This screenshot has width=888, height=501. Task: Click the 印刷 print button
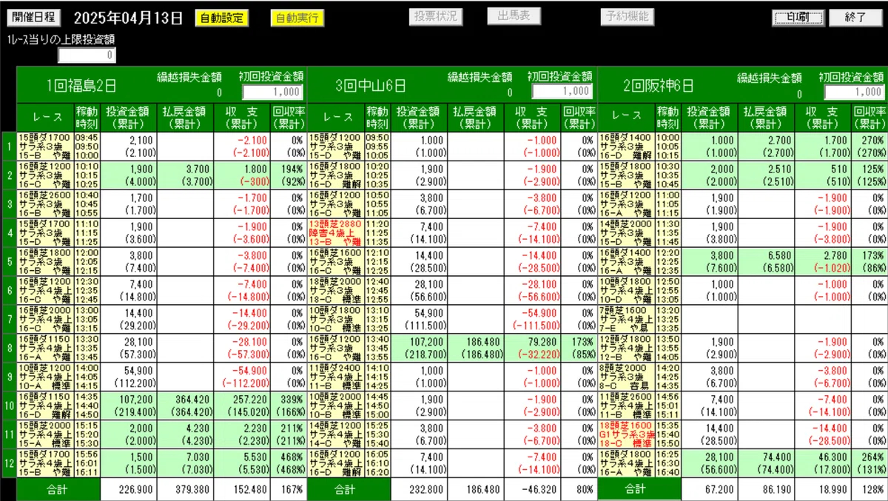tap(798, 16)
